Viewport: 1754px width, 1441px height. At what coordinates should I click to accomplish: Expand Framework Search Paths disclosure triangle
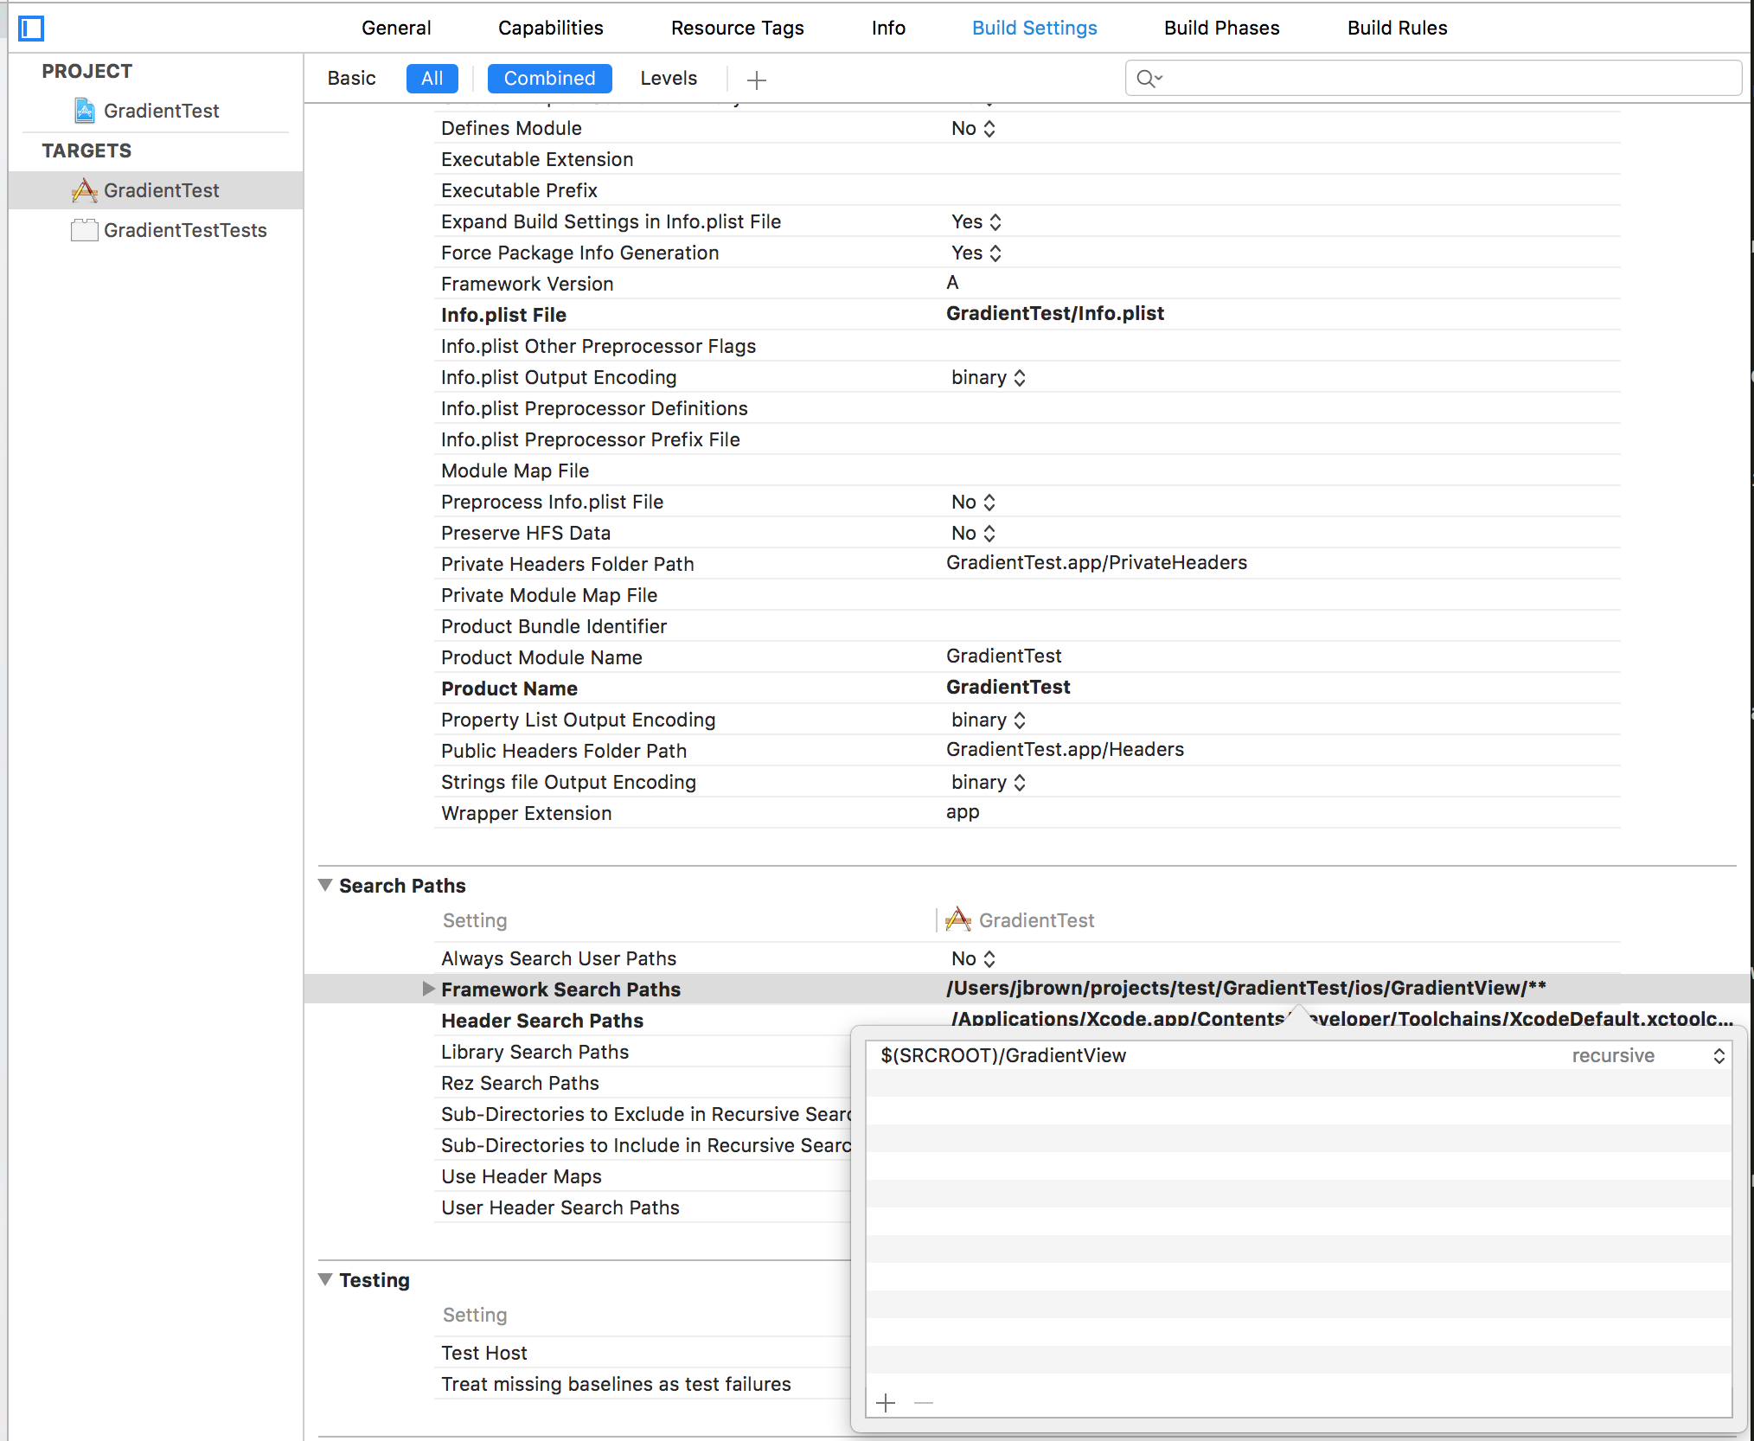coord(428,989)
